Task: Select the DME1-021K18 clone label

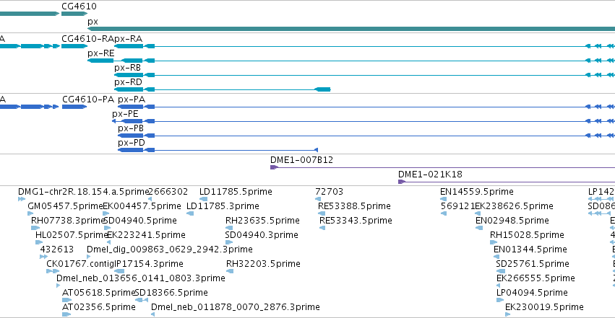Action: [430, 175]
